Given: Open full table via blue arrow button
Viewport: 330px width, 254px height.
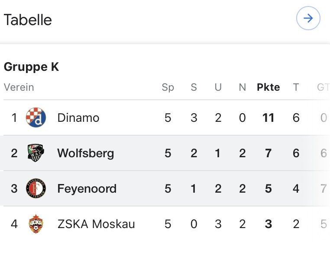Looking at the screenshot, I should [x=308, y=18].
